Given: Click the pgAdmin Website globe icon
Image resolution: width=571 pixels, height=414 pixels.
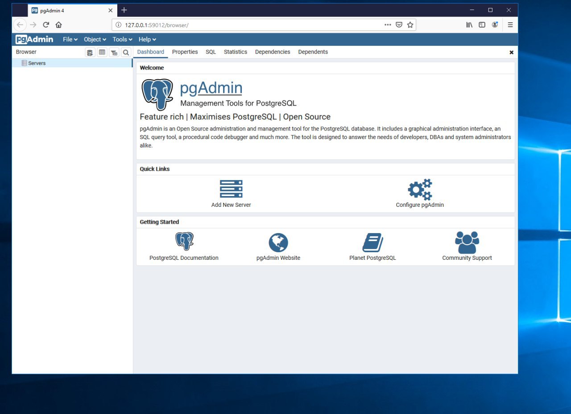Looking at the screenshot, I should 278,242.
